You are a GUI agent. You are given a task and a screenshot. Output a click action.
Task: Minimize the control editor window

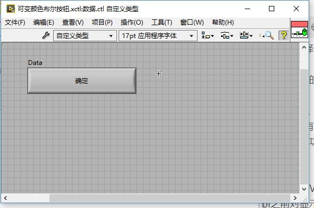(x=247, y=9)
